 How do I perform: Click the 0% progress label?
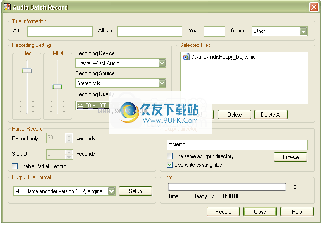[293, 187]
